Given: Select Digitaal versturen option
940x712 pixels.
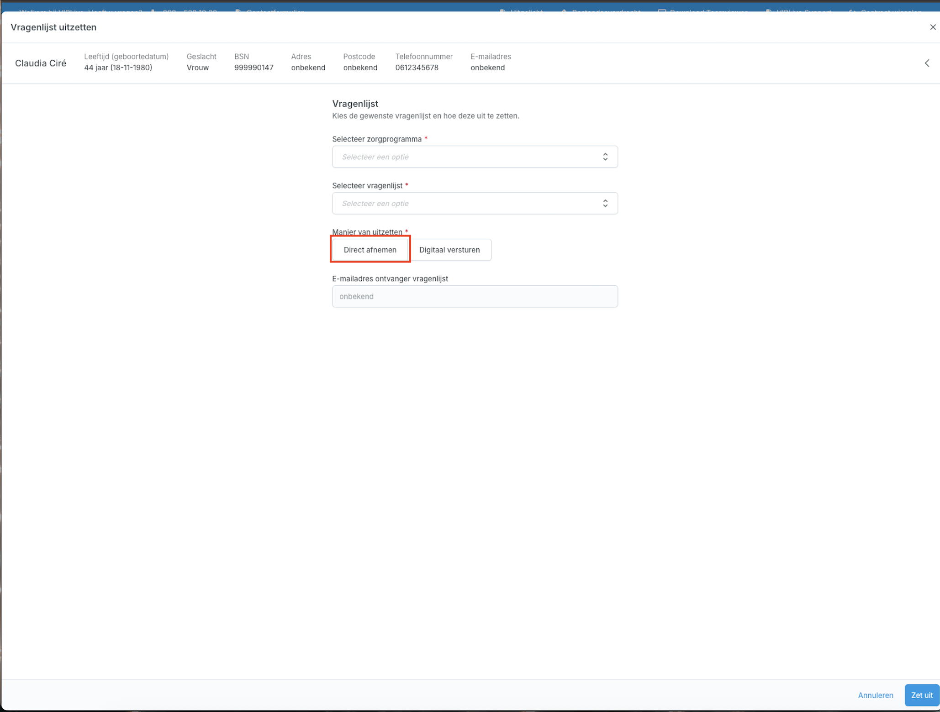Looking at the screenshot, I should 449,250.
